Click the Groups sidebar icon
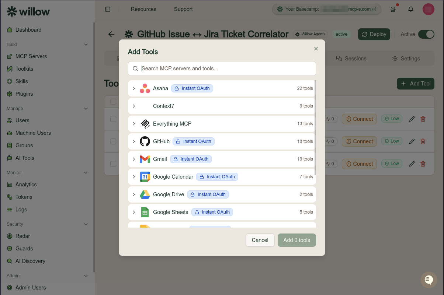The height and width of the screenshot is (295, 444). tap(10, 145)
